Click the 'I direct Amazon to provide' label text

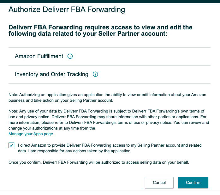coord(110,145)
